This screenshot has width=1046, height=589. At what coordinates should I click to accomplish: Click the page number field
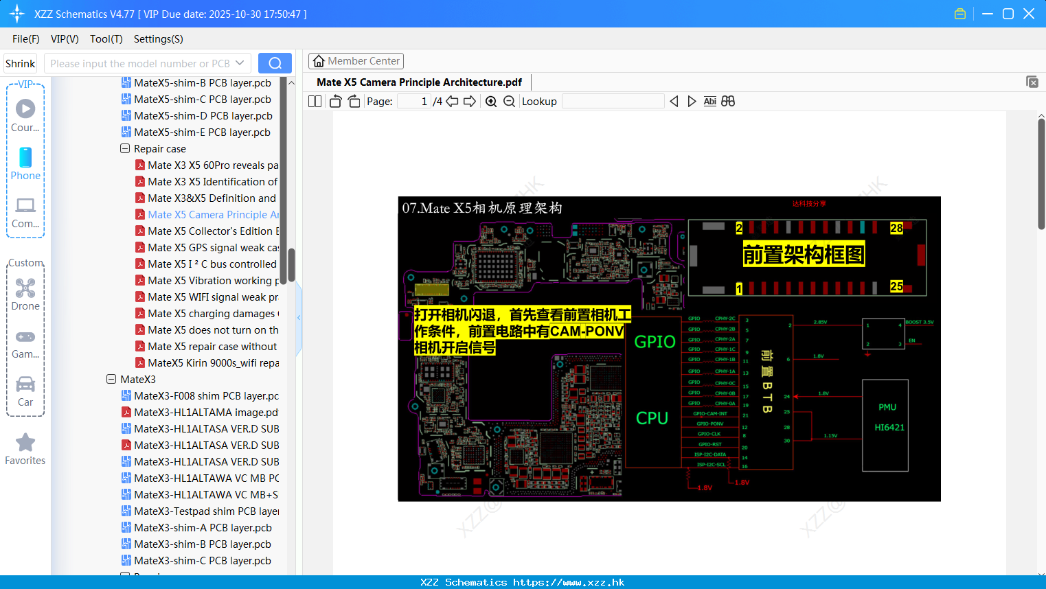[413, 102]
